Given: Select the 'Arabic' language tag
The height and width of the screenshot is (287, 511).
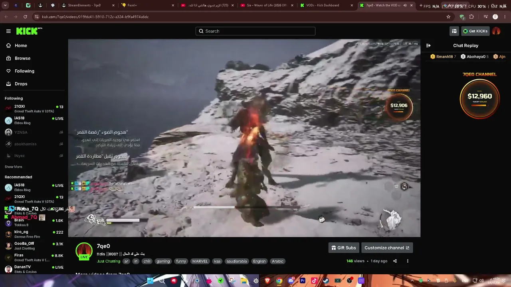Looking at the screenshot, I should (x=277, y=261).
